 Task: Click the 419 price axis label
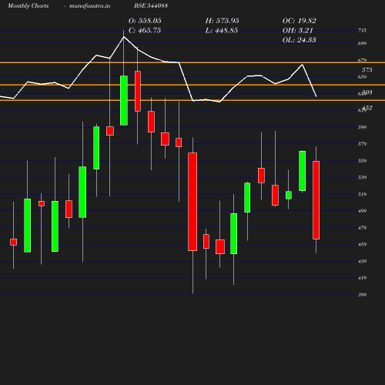tap(362, 278)
